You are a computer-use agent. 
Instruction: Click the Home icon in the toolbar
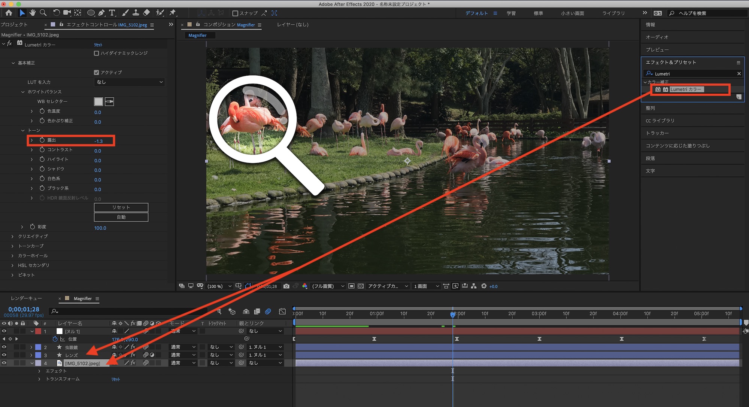coord(9,13)
